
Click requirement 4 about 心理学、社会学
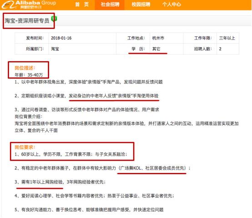pos(94,196)
